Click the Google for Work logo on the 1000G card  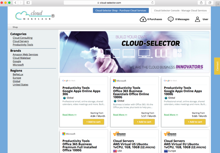(x=170, y=81)
